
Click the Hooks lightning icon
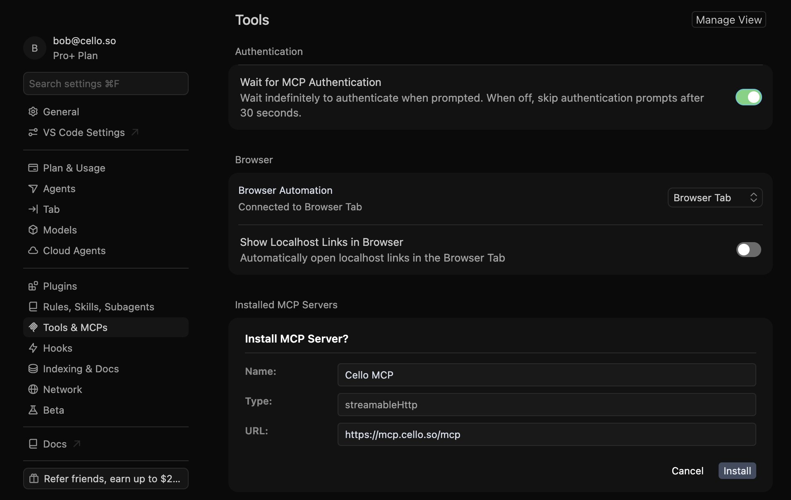33,348
